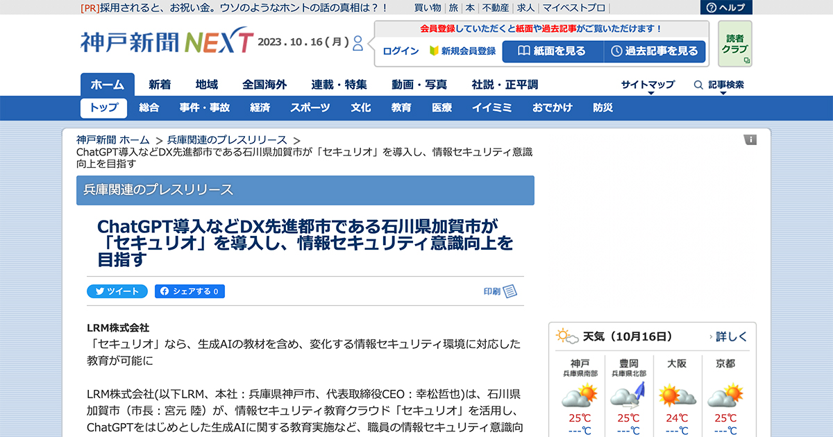The height and width of the screenshot is (437, 833).
Task: Select the 総合 sub-navigation item
Action: tap(149, 108)
